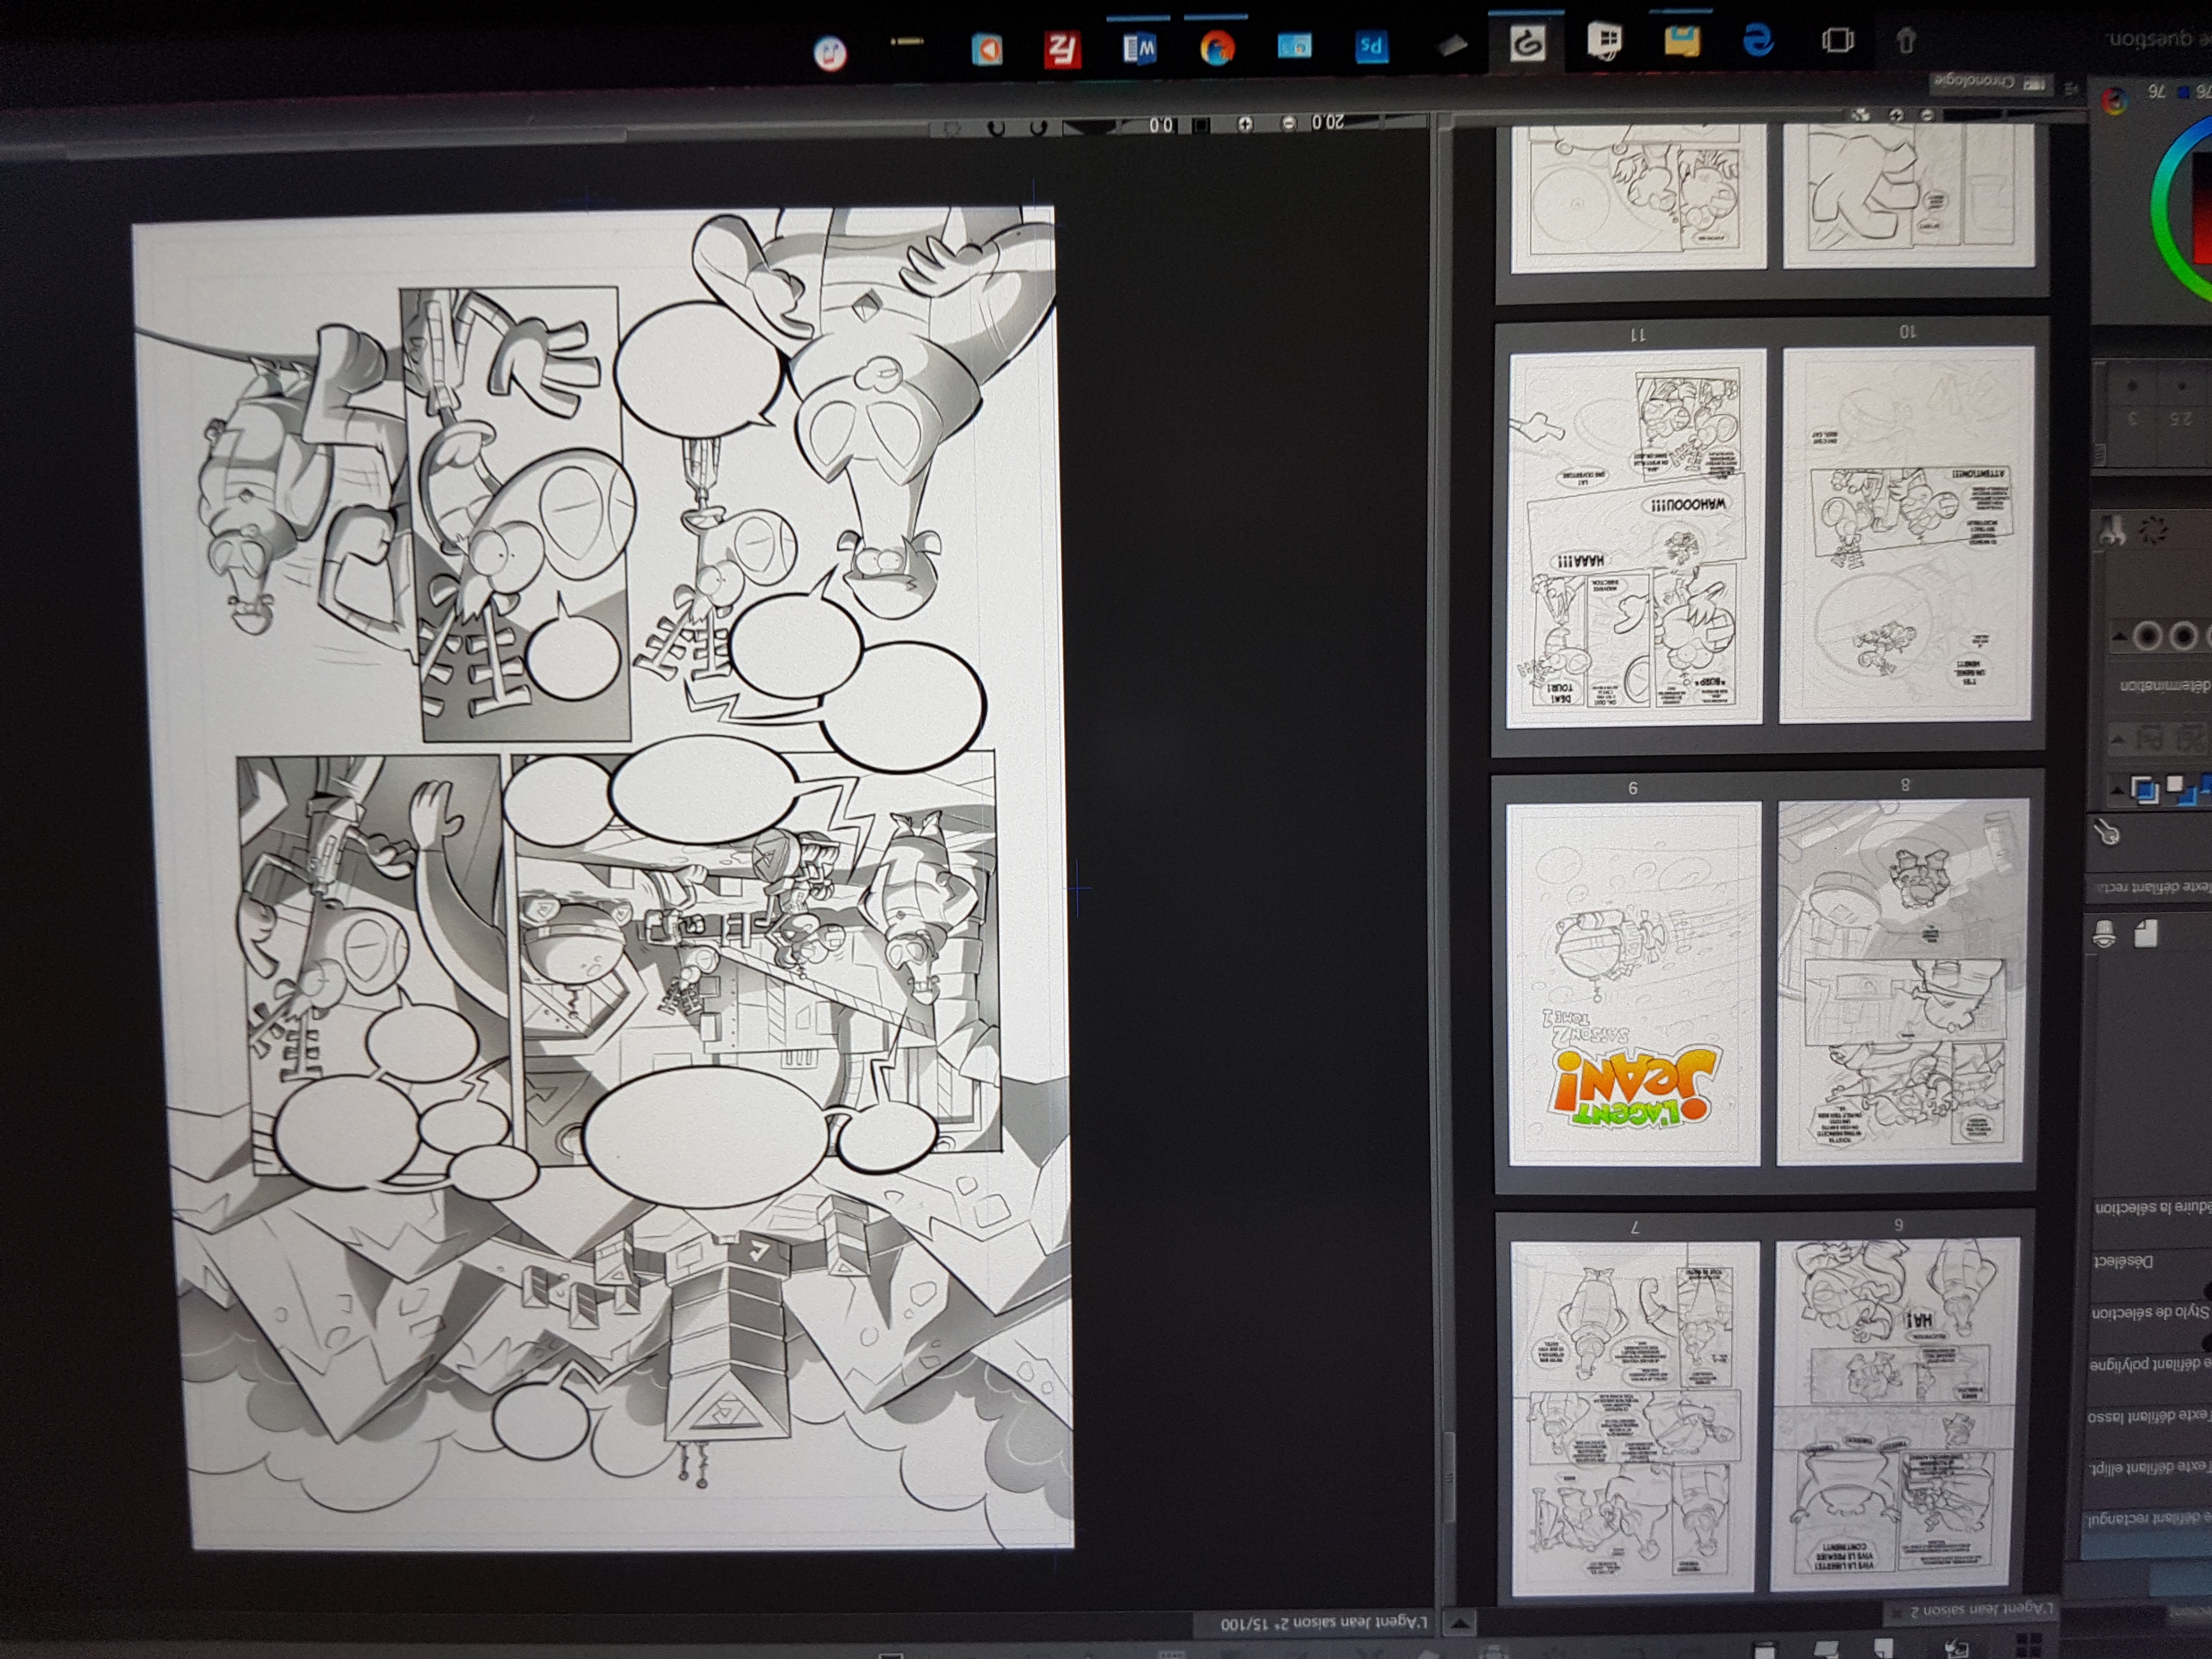Click the page manager zoom-out icon
This screenshot has width=2212, height=1659.
click(1927, 115)
